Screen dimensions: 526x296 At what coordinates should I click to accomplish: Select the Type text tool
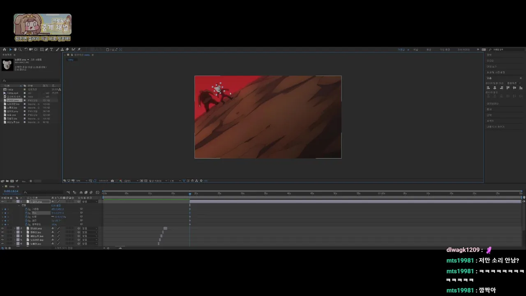pos(51,49)
